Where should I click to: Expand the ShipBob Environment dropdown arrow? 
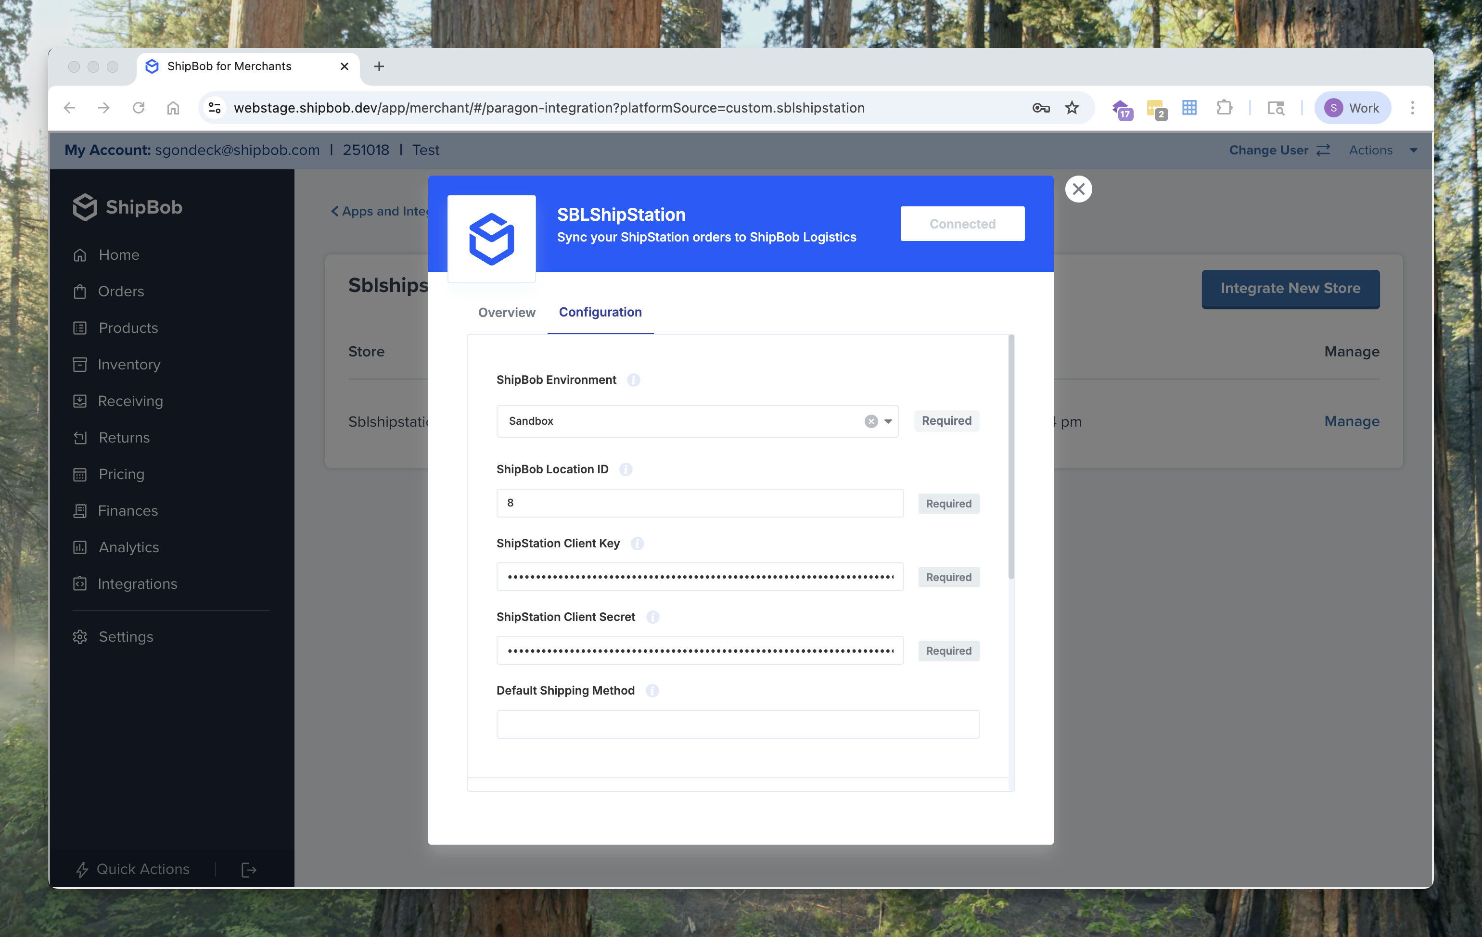point(888,421)
